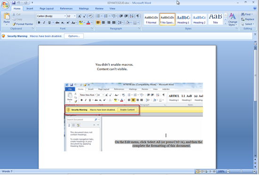259x175 pixels.
Task: Open the Paragraph dialog launcher
Action: tap(139, 29)
